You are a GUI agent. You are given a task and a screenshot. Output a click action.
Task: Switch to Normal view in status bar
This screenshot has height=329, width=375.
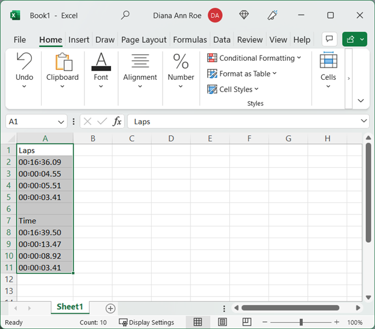pos(198,322)
